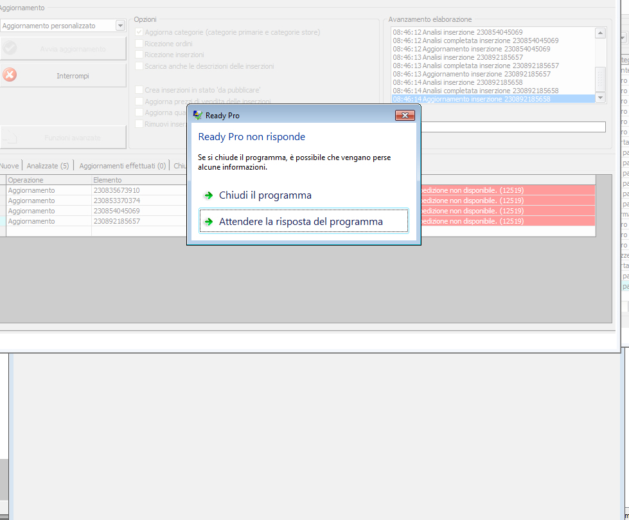This screenshot has height=520, width=629.
Task: Choose Attendere la risposta del programma
Action: [304, 220]
